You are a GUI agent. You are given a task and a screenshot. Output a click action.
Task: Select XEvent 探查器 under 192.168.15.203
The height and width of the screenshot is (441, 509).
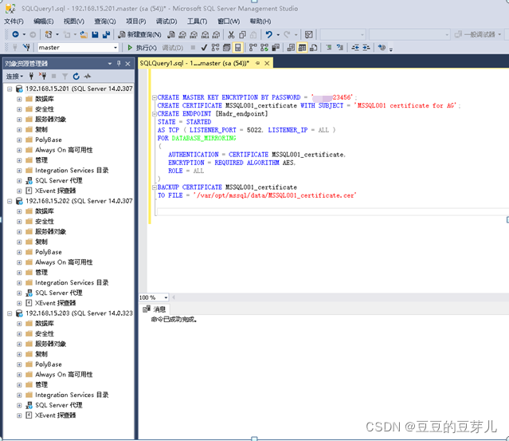coord(55,415)
